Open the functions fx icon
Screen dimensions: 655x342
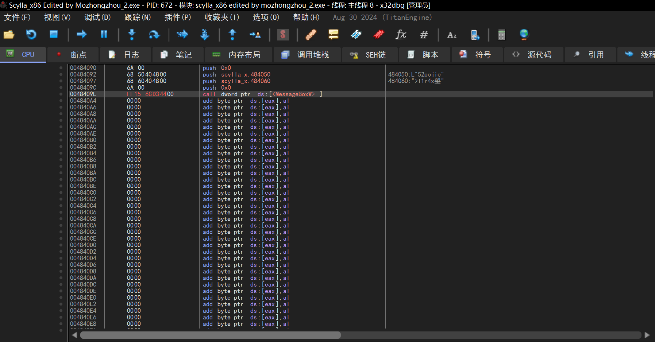pos(401,35)
